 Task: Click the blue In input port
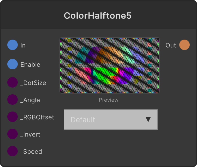click(13, 45)
